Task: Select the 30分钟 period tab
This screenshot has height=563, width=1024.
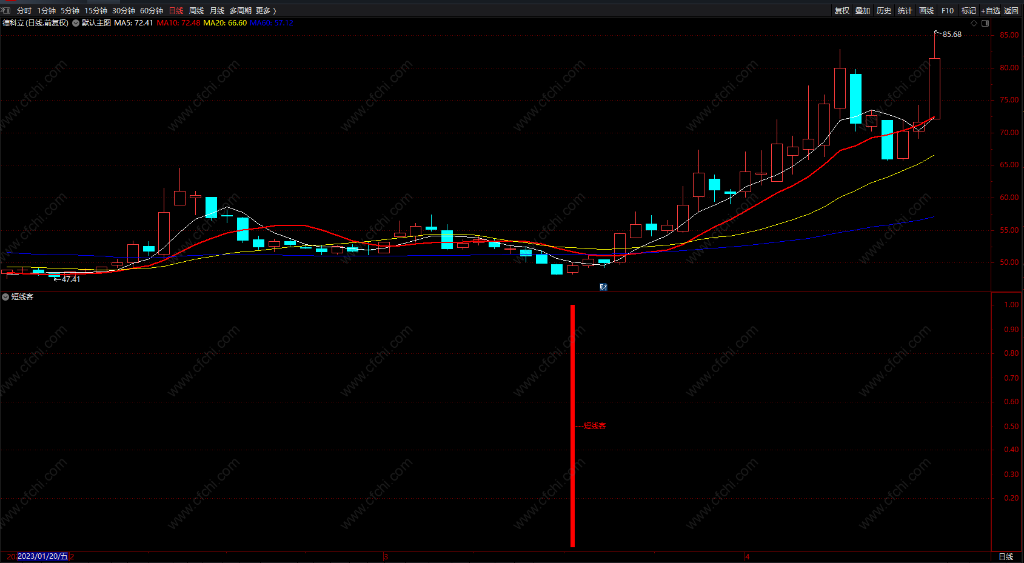Action: coord(124,11)
